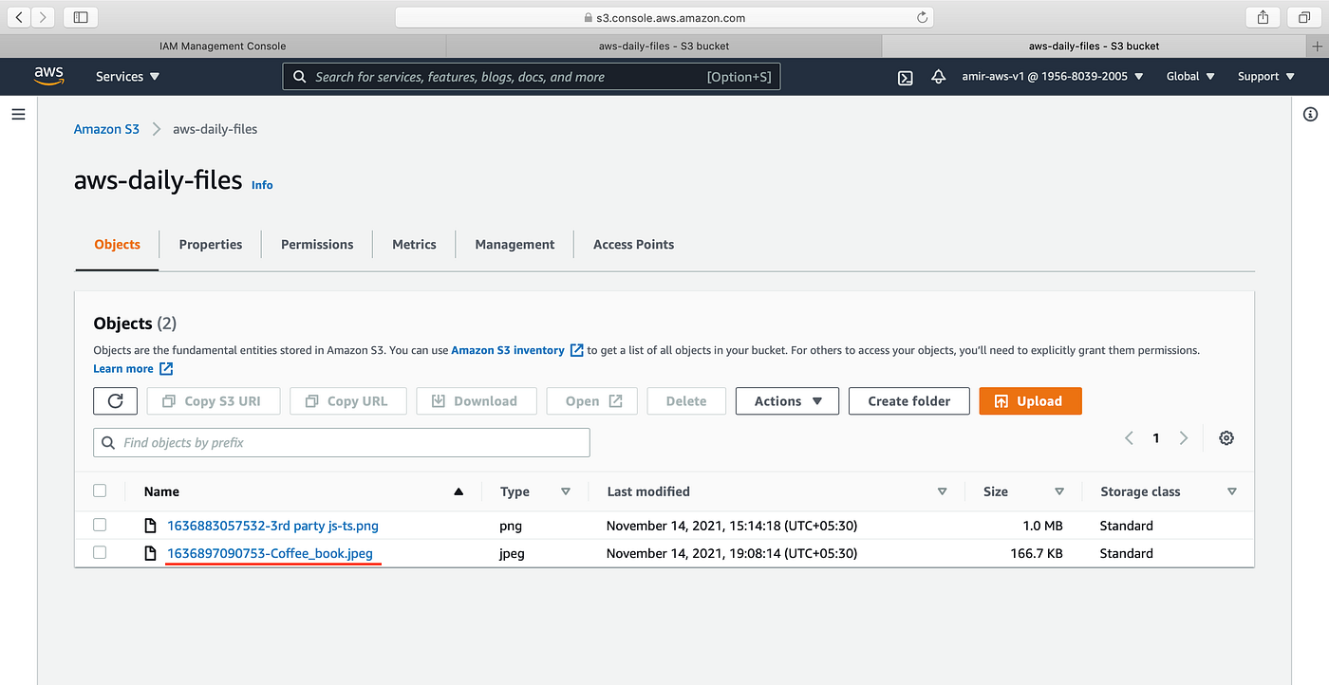Click the AWS logo home icon
The height and width of the screenshot is (685, 1329).
[x=48, y=76]
